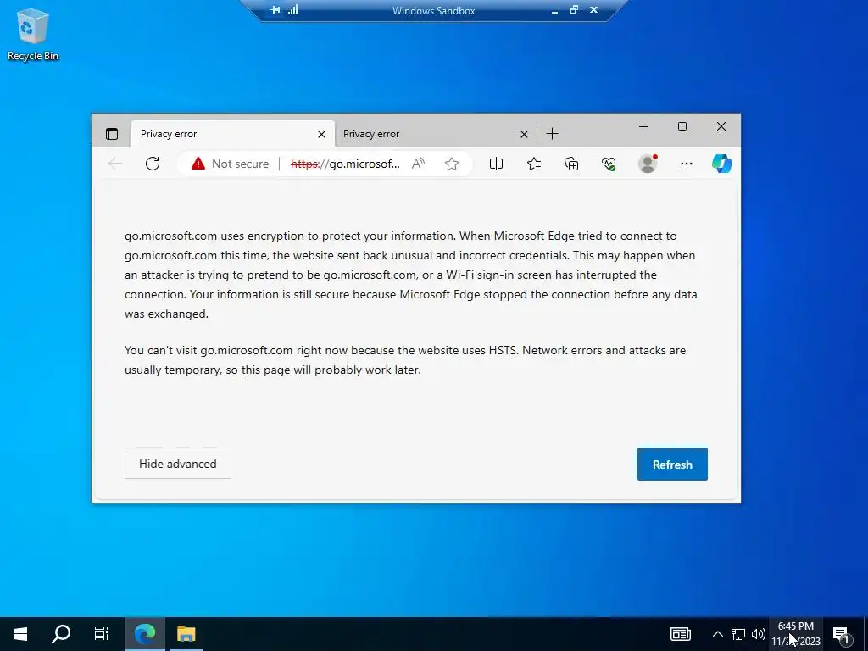Screen dimensions: 868x651
Task: Restore down the Windows Sandbox window
Action: 574,10
